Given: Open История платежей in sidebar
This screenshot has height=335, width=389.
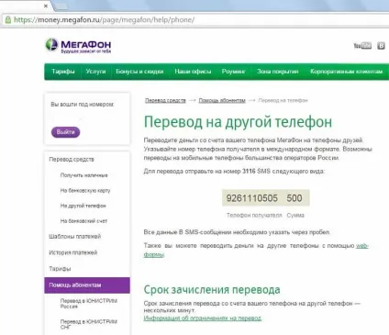Looking at the screenshot, I should tap(73, 252).
